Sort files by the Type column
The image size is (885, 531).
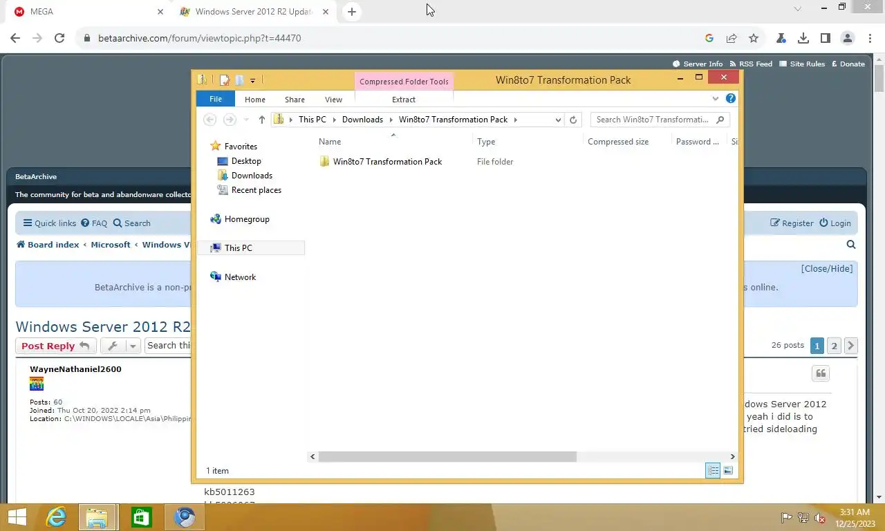pyautogui.click(x=528, y=141)
